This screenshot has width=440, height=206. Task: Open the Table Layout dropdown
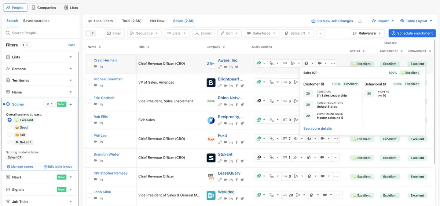[416, 21]
